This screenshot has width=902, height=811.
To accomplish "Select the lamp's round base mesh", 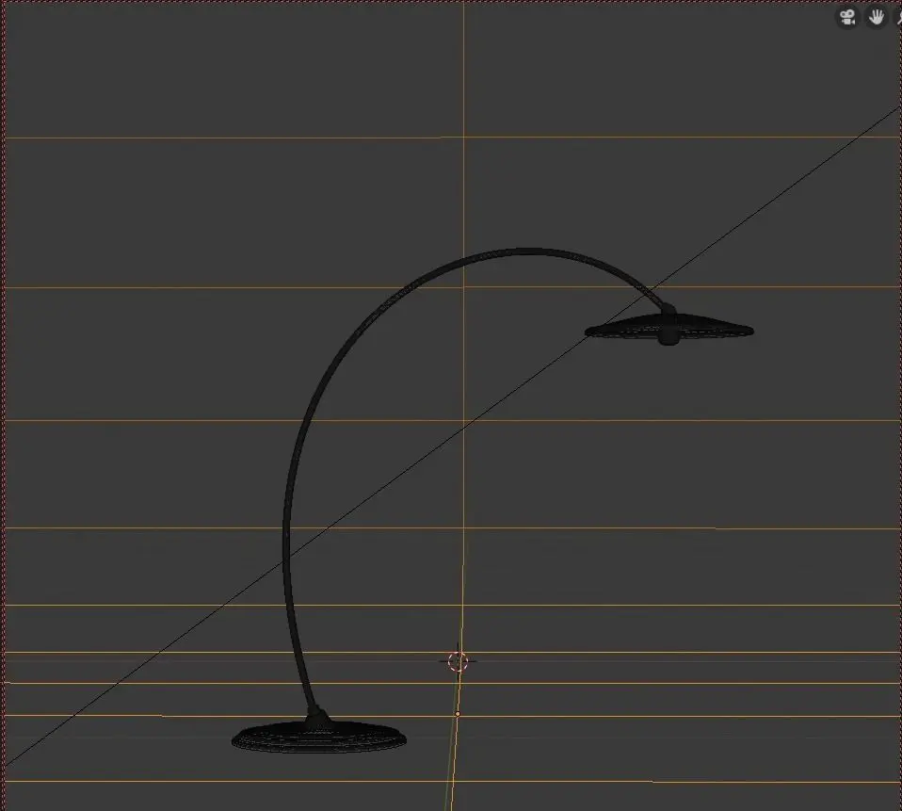I will pyautogui.click(x=318, y=737).
